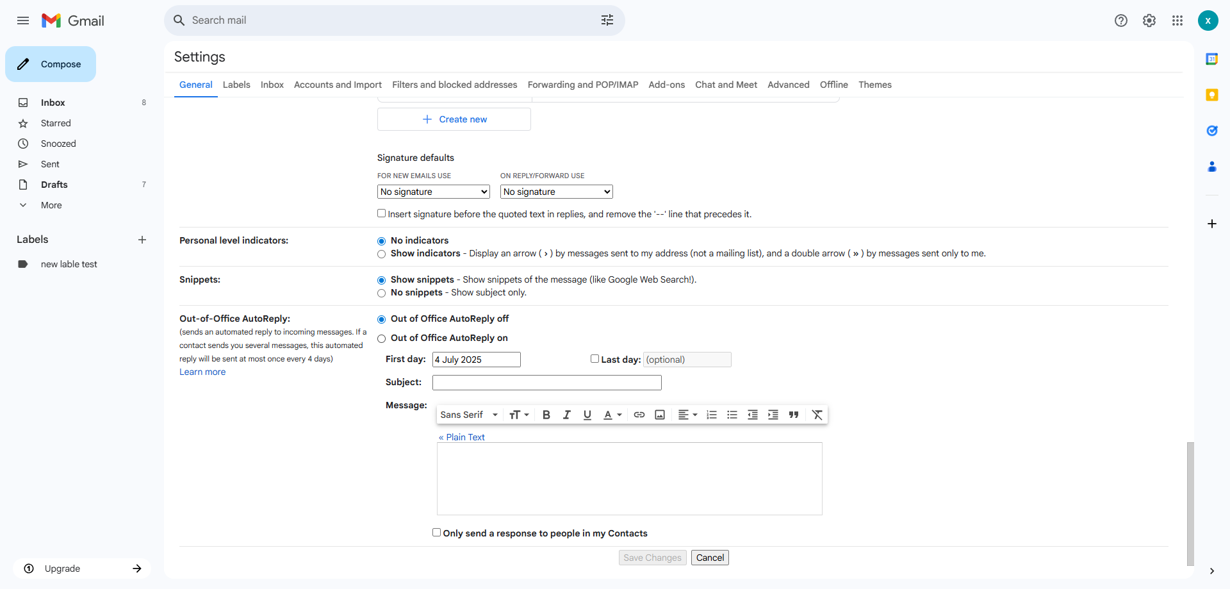The width and height of the screenshot is (1230, 589).
Task: Get add-ons with the plus icon
Action: (1212, 224)
